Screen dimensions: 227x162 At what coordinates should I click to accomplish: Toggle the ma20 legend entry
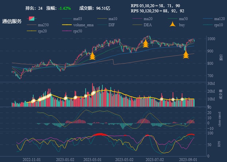(148, 18)
